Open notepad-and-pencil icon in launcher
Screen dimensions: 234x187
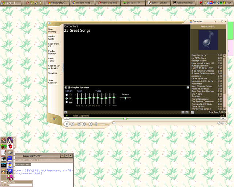[3, 153]
